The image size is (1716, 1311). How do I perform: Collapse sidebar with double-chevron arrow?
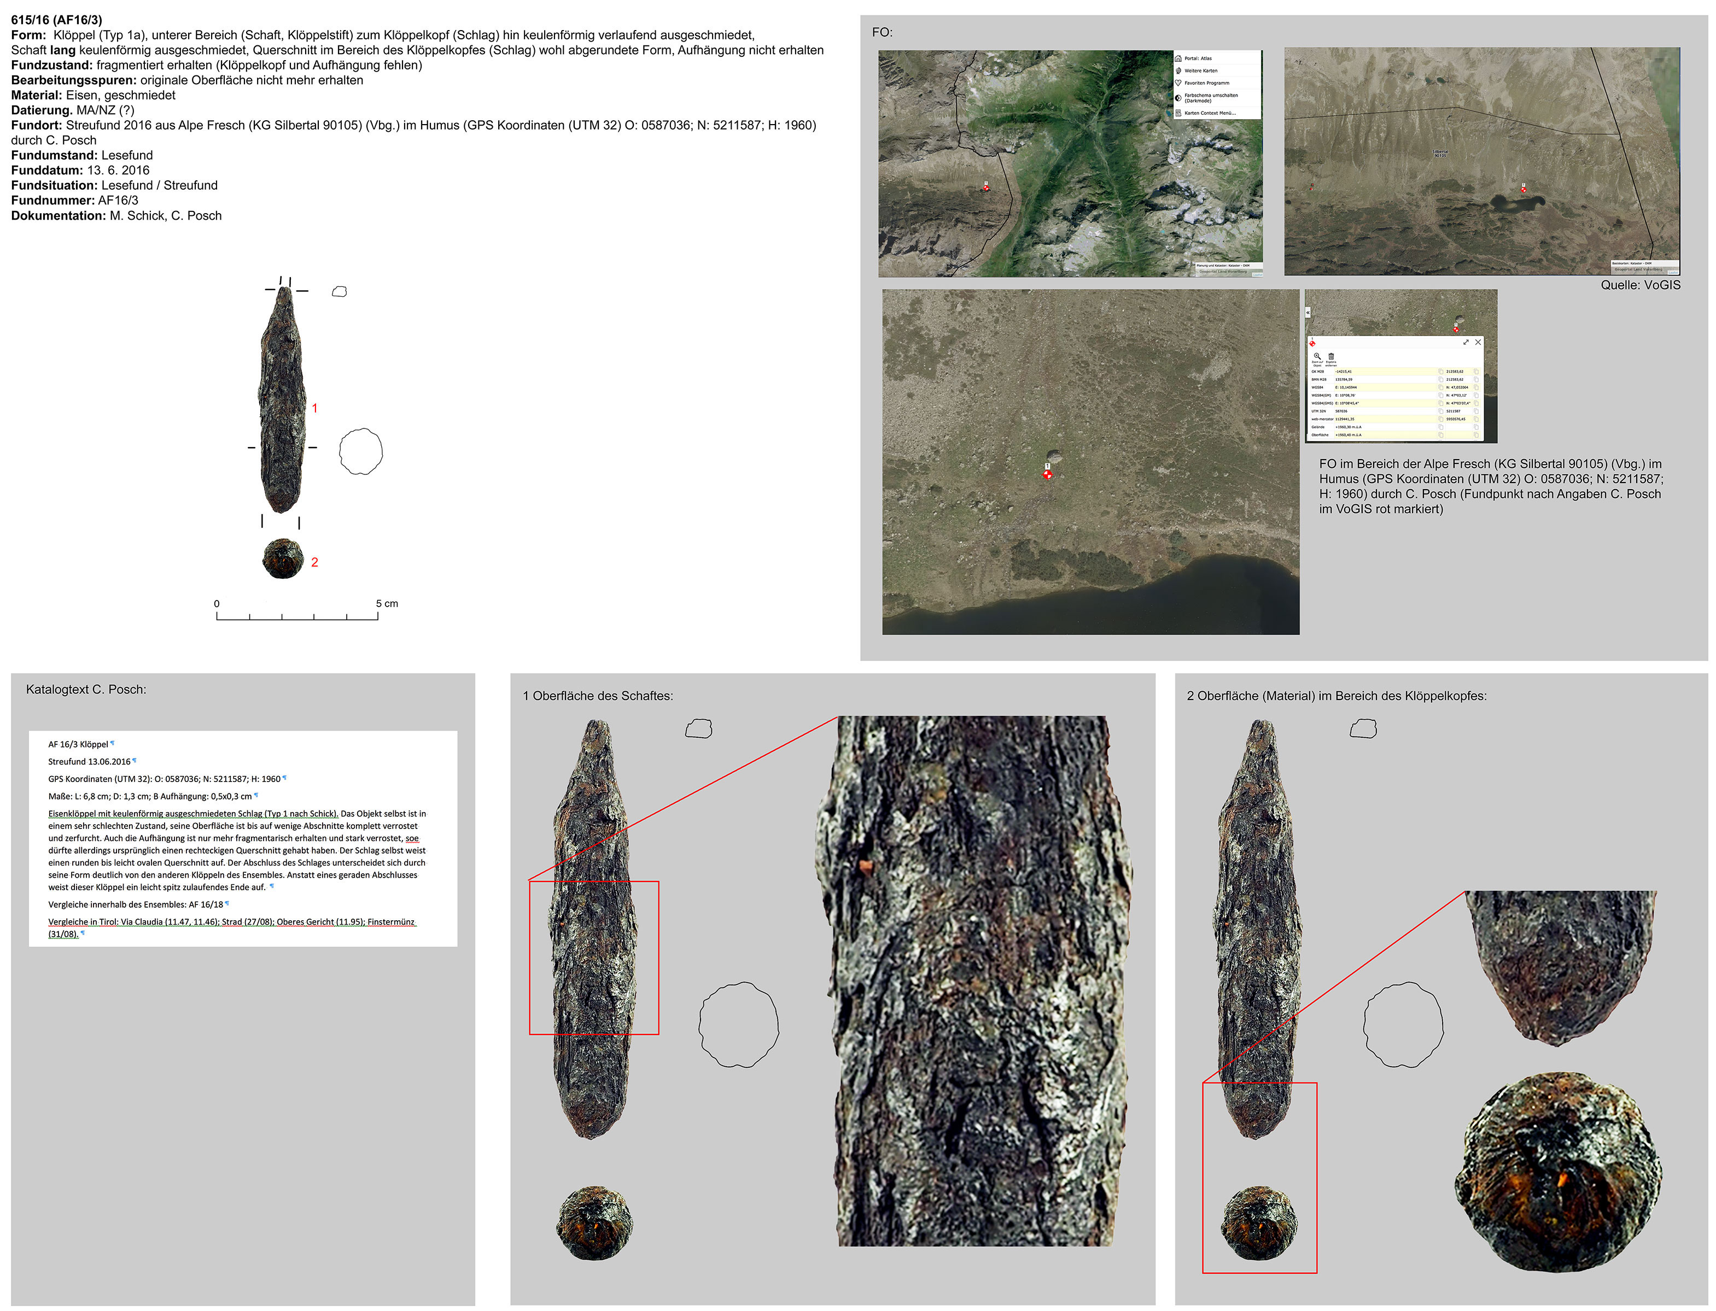[1308, 312]
